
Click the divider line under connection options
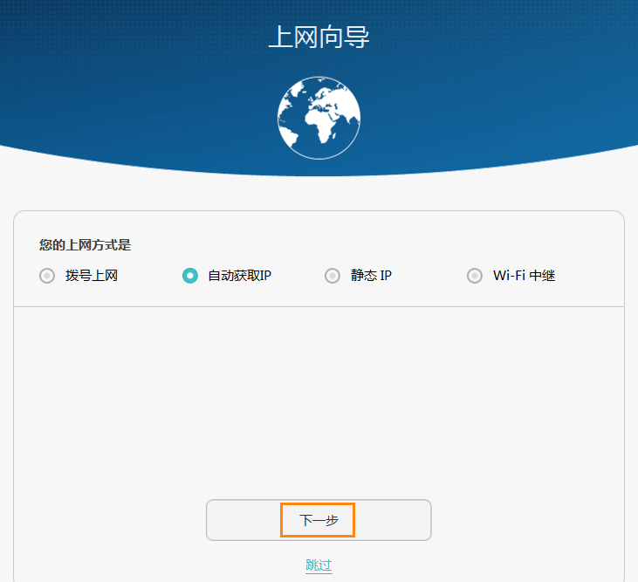(x=319, y=306)
